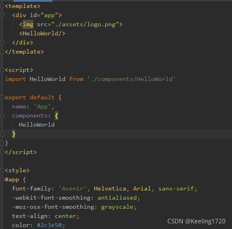This screenshot has width=232, height=229.
Task: Click the highlighted img tag name
Action: pos(28,25)
